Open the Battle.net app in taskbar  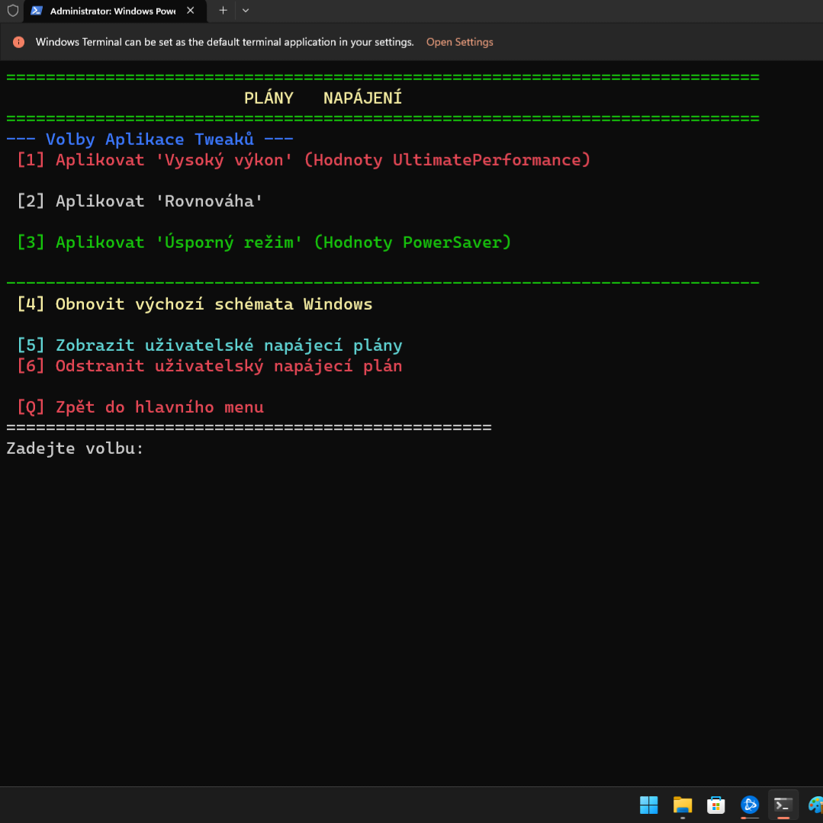(x=750, y=805)
